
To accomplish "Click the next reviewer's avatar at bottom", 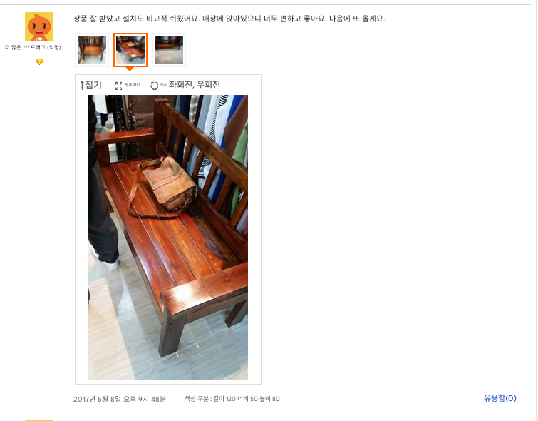I will click(x=39, y=420).
